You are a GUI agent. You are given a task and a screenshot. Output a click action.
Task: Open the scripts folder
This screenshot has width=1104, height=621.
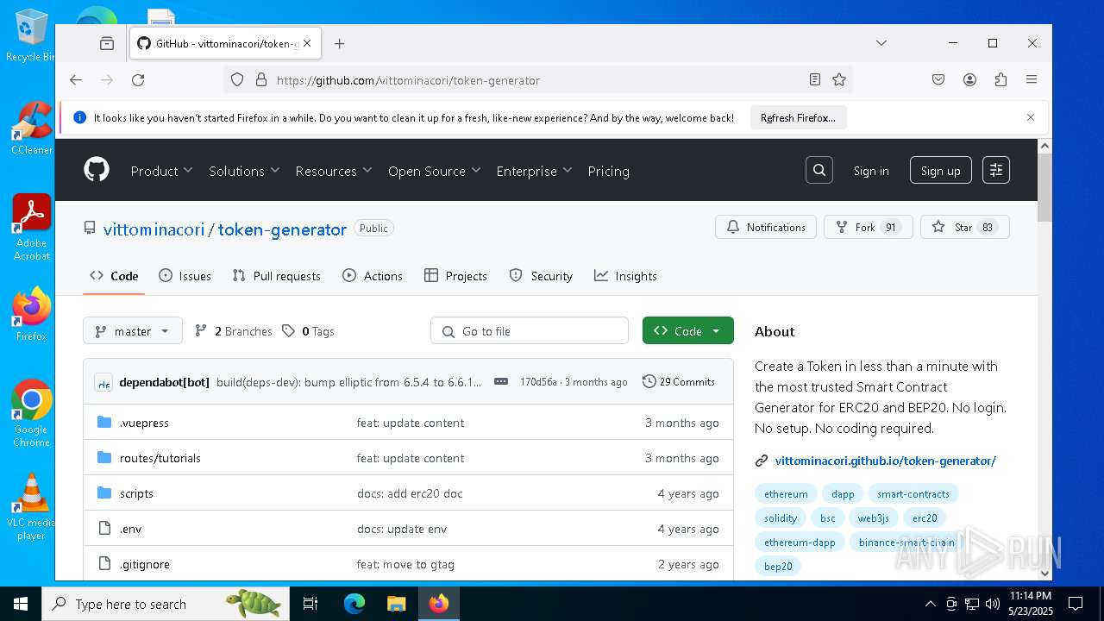pos(136,493)
